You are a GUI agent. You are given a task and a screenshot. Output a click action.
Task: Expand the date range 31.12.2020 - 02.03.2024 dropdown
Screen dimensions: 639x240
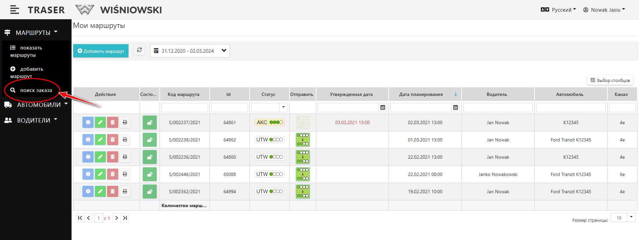pyautogui.click(x=224, y=51)
